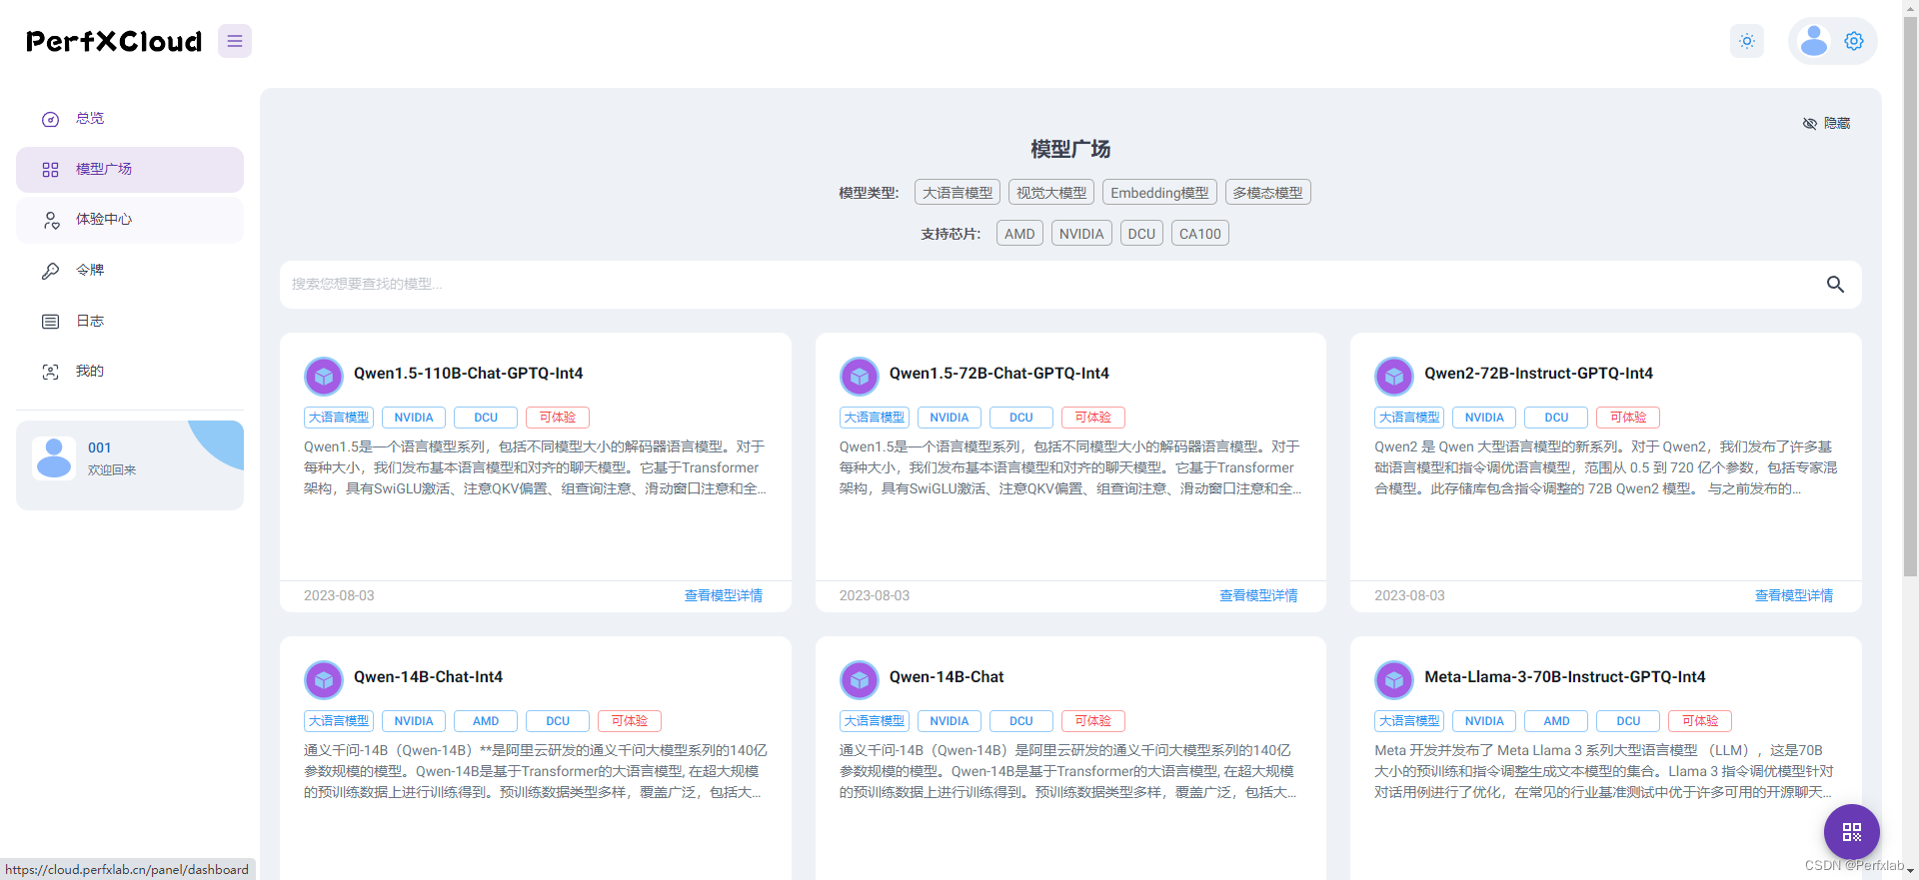Click the 体验中心 person icon

tap(50, 220)
